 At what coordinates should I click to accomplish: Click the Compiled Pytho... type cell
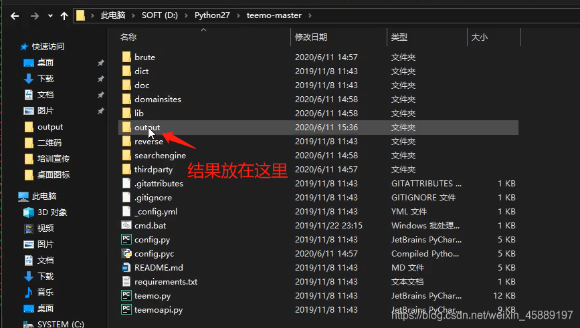click(425, 254)
